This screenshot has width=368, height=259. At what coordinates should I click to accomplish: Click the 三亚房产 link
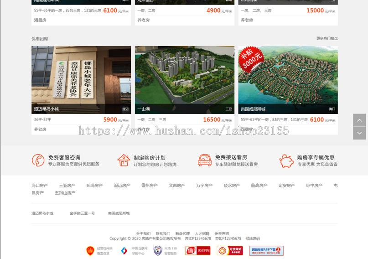click(67, 185)
